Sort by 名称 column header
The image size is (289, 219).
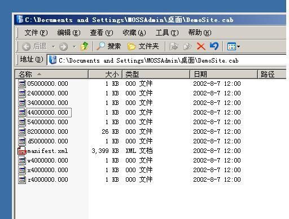pos(51,75)
